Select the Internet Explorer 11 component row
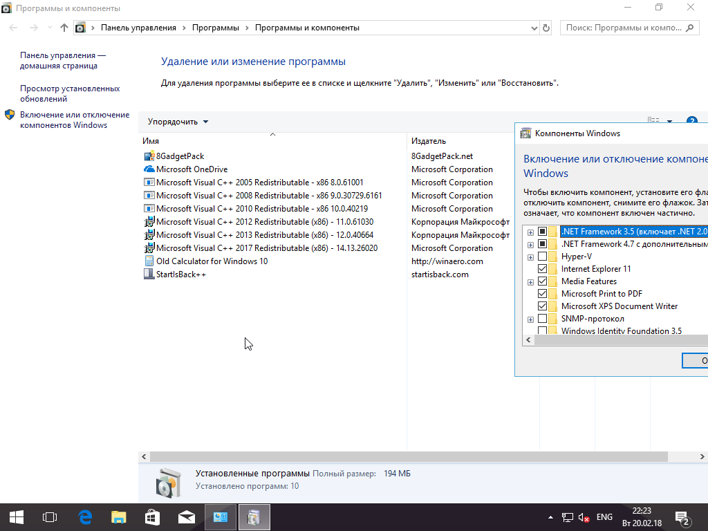 (x=595, y=269)
